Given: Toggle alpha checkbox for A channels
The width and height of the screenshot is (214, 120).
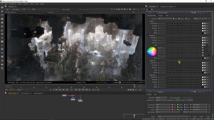Looking at the screenshot, I should coord(191,105).
